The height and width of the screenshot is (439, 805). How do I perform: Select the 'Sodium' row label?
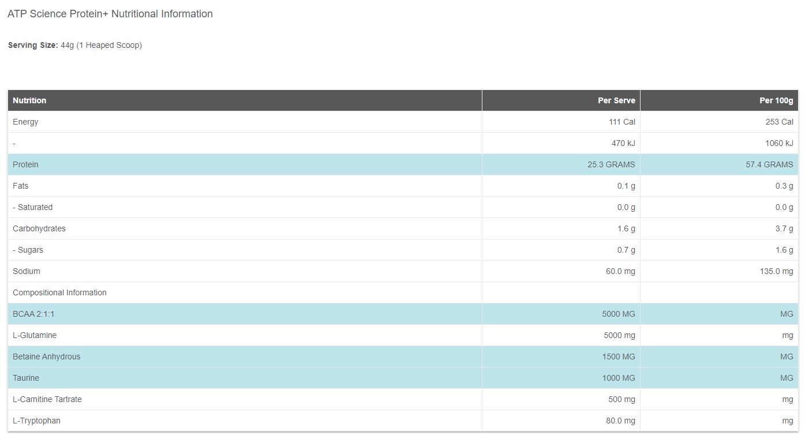(x=27, y=271)
